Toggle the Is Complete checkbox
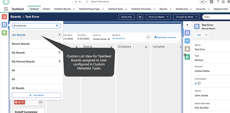Image resolution: width=230 pixels, height=113 pixels. point(199,83)
